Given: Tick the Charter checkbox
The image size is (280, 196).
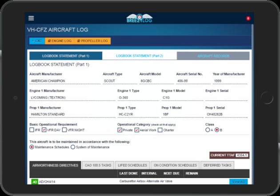Looking at the screenshot, I should [x=160, y=130].
